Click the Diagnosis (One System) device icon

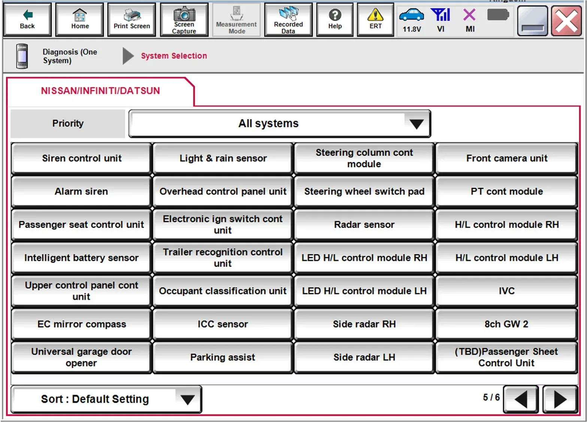[x=22, y=56]
